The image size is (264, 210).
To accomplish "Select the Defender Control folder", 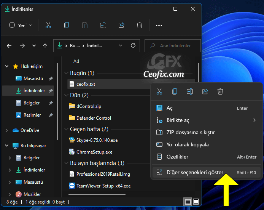I will click(94, 118).
